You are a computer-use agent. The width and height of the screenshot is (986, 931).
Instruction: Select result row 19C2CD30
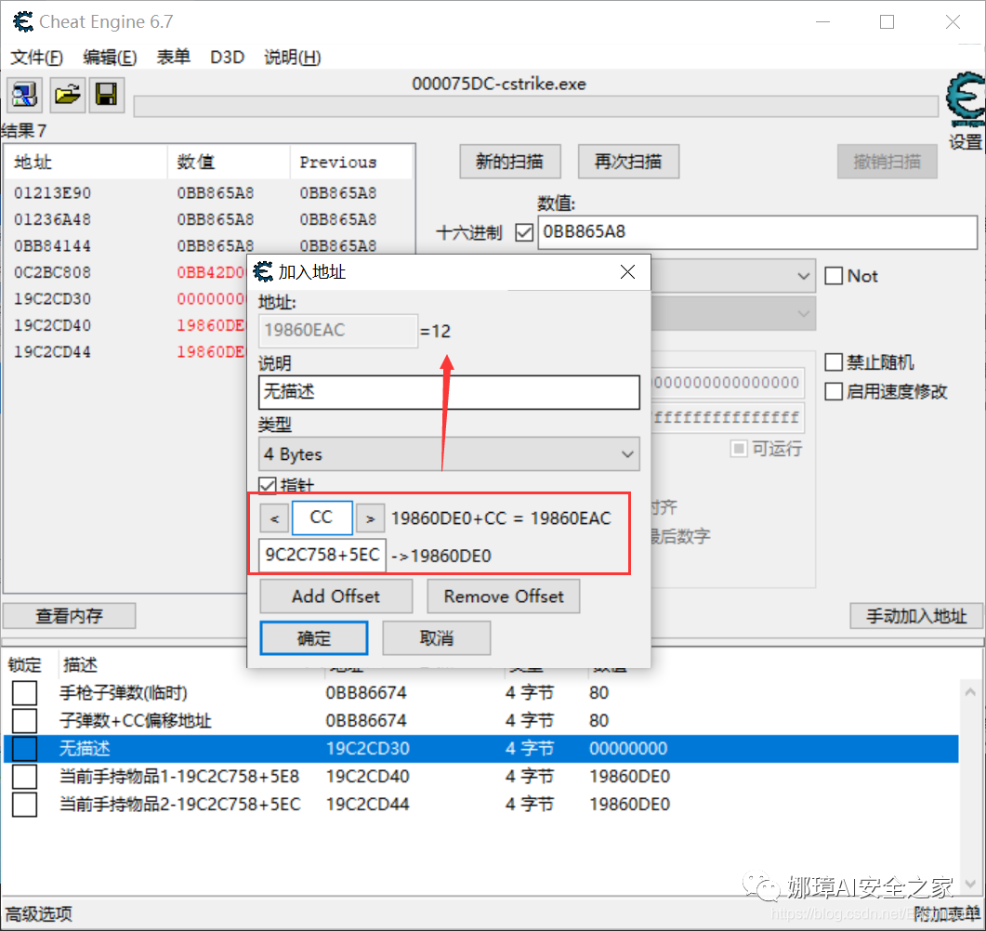coord(125,298)
